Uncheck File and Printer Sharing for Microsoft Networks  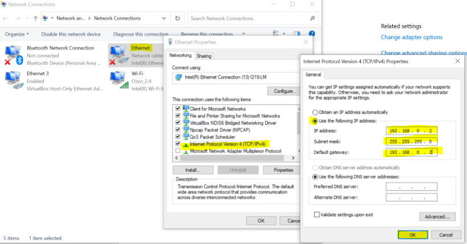coord(178,116)
